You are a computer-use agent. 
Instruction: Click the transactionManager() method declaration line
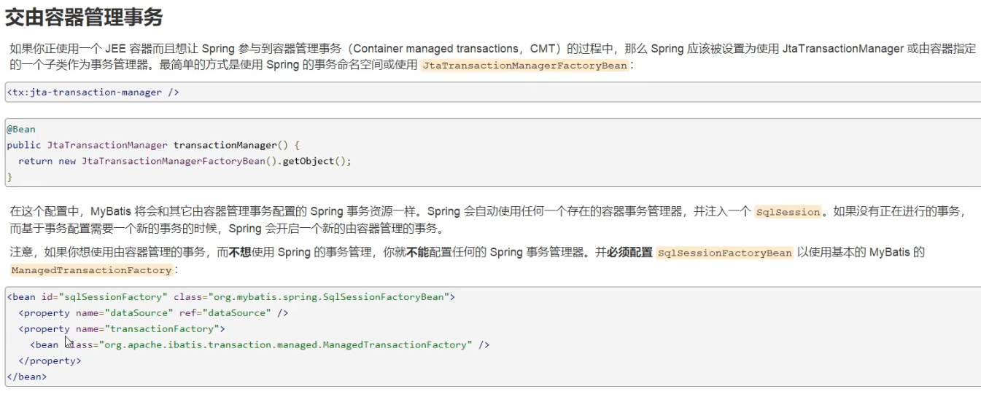(x=153, y=145)
